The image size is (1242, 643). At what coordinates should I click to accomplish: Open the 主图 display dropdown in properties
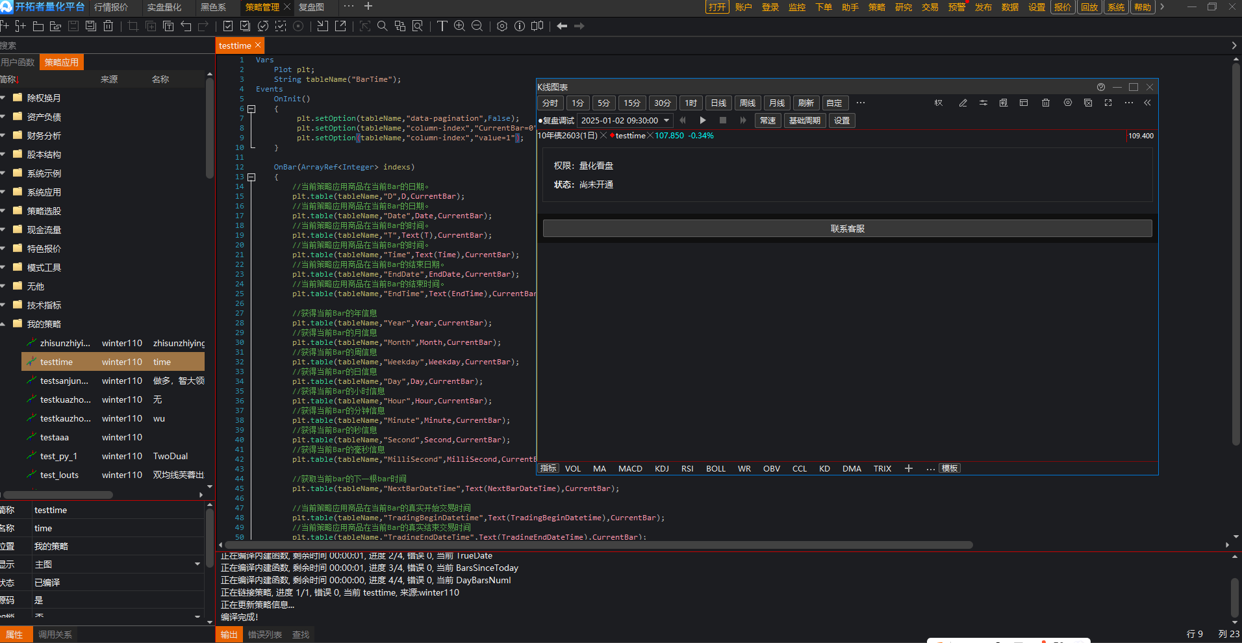(x=197, y=564)
